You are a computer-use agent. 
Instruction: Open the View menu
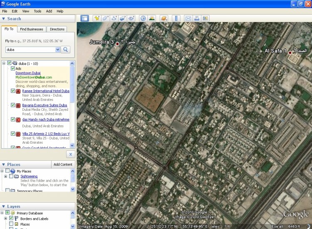point(26,11)
